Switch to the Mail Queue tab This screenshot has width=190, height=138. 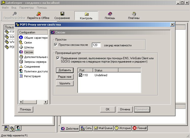tap(103, 128)
